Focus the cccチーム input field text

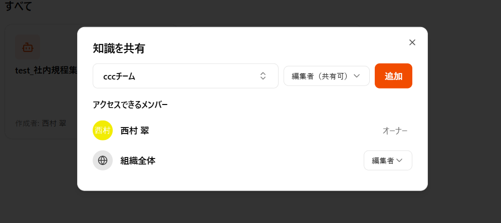coord(119,76)
